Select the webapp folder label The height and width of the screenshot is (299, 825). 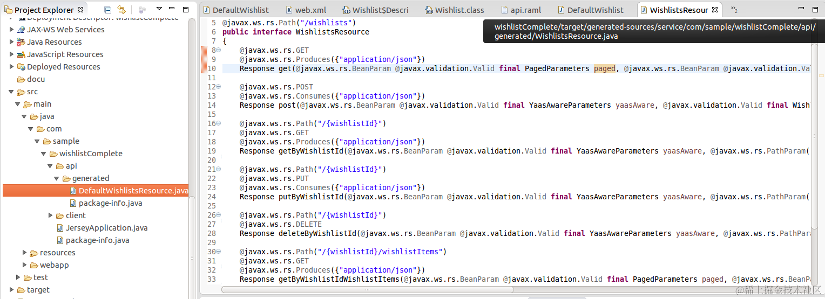(x=54, y=265)
